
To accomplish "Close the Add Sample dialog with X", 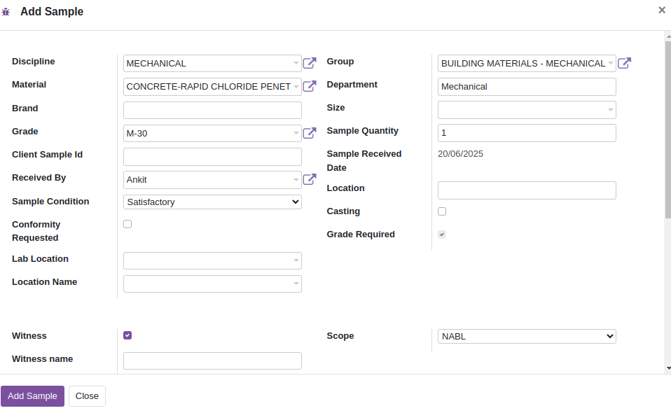I will click(x=662, y=10).
